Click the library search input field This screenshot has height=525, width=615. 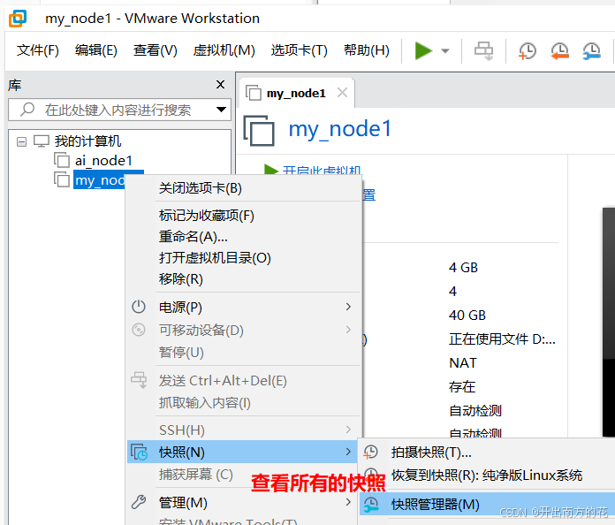119,110
